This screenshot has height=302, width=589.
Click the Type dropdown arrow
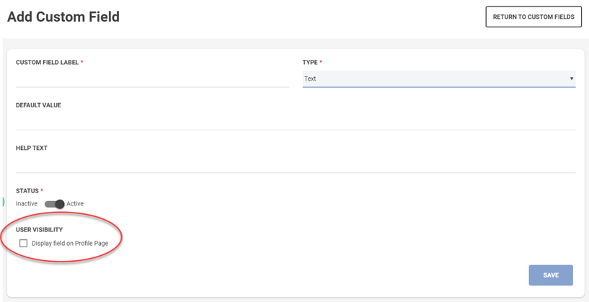coord(571,79)
